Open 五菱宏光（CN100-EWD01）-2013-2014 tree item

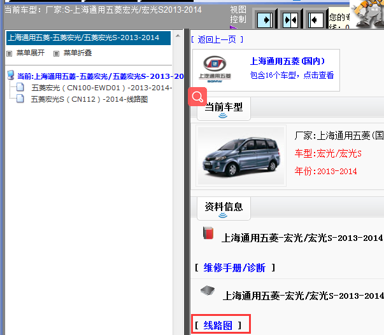tap(102, 88)
